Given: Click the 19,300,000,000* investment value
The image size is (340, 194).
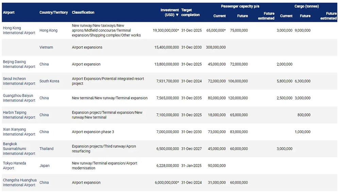Looking at the screenshot, I should 166,30.
